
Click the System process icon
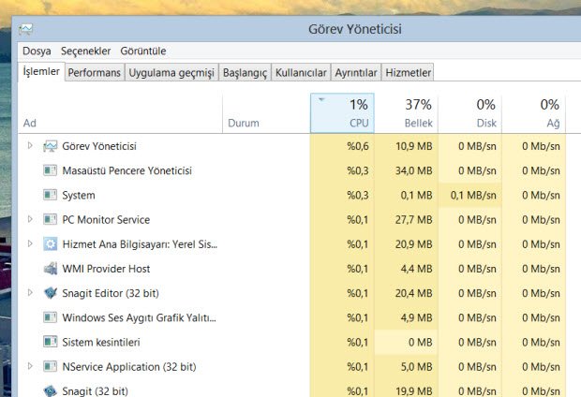[x=51, y=195]
